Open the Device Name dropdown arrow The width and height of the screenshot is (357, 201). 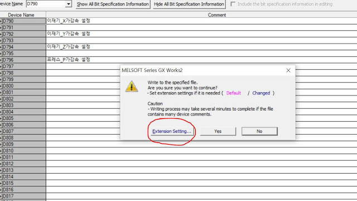coord(68,4)
